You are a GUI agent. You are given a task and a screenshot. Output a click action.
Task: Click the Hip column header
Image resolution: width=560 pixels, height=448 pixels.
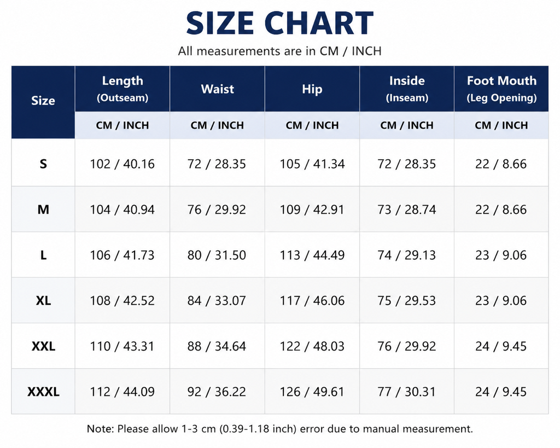coord(312,89)
